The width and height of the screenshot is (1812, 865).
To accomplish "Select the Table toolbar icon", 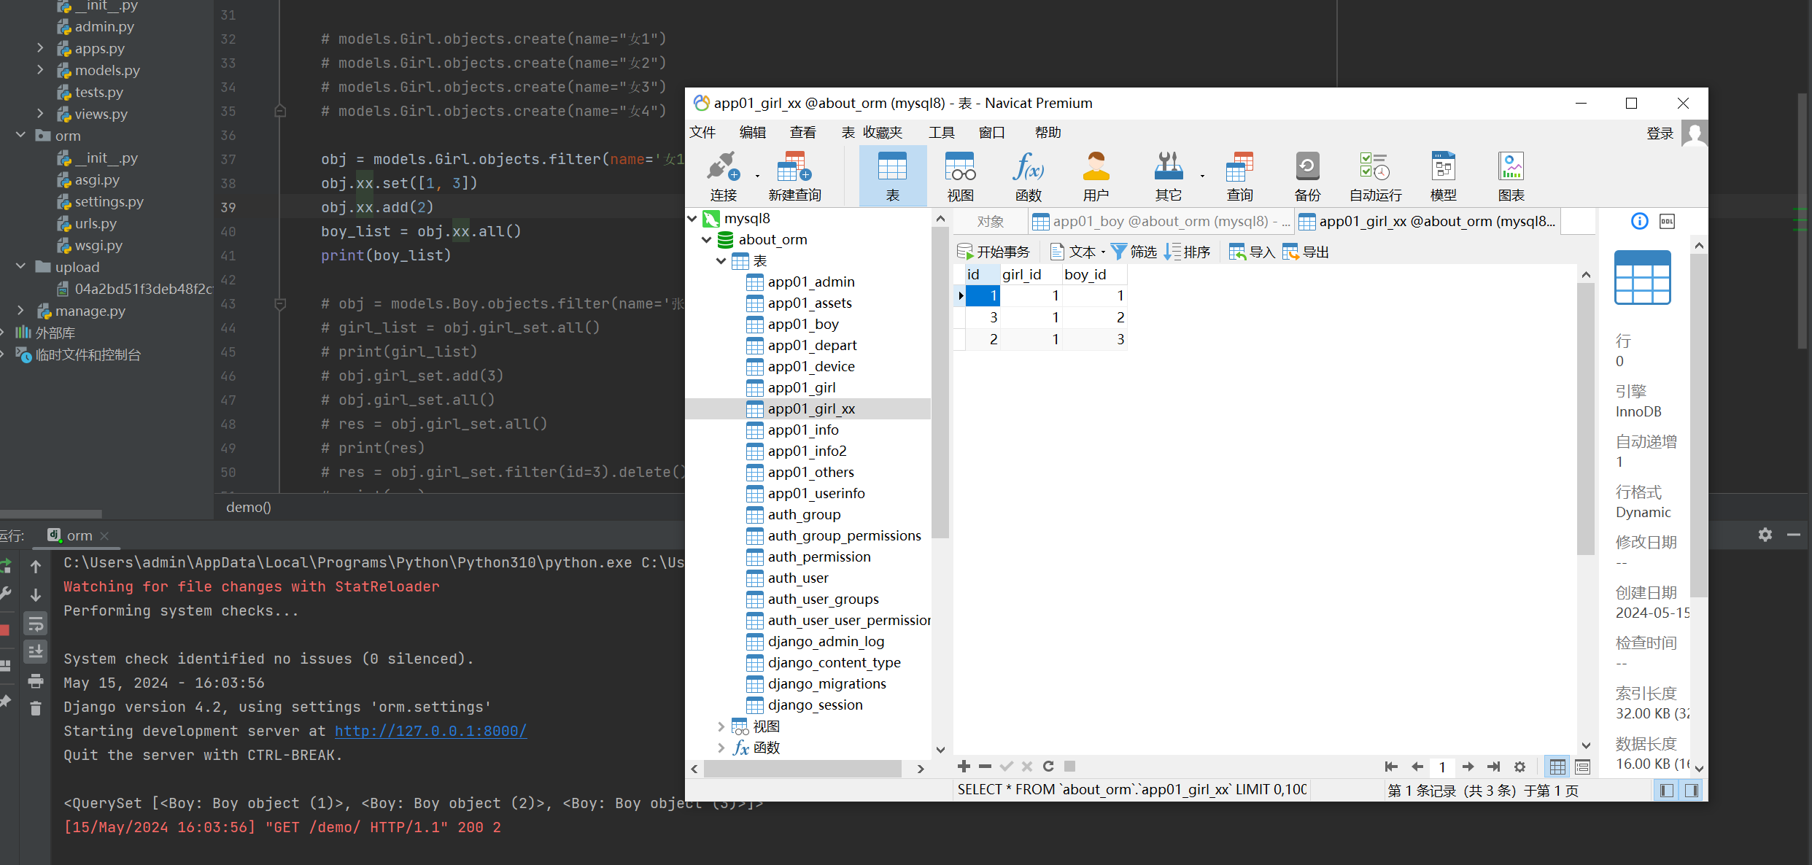I will 892,176.
